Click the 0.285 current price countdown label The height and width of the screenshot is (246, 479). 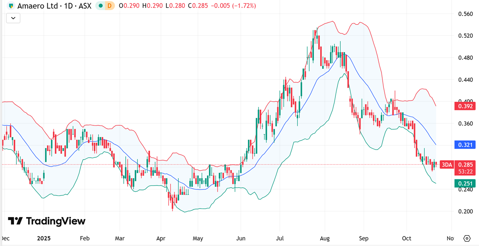[465, 168]
